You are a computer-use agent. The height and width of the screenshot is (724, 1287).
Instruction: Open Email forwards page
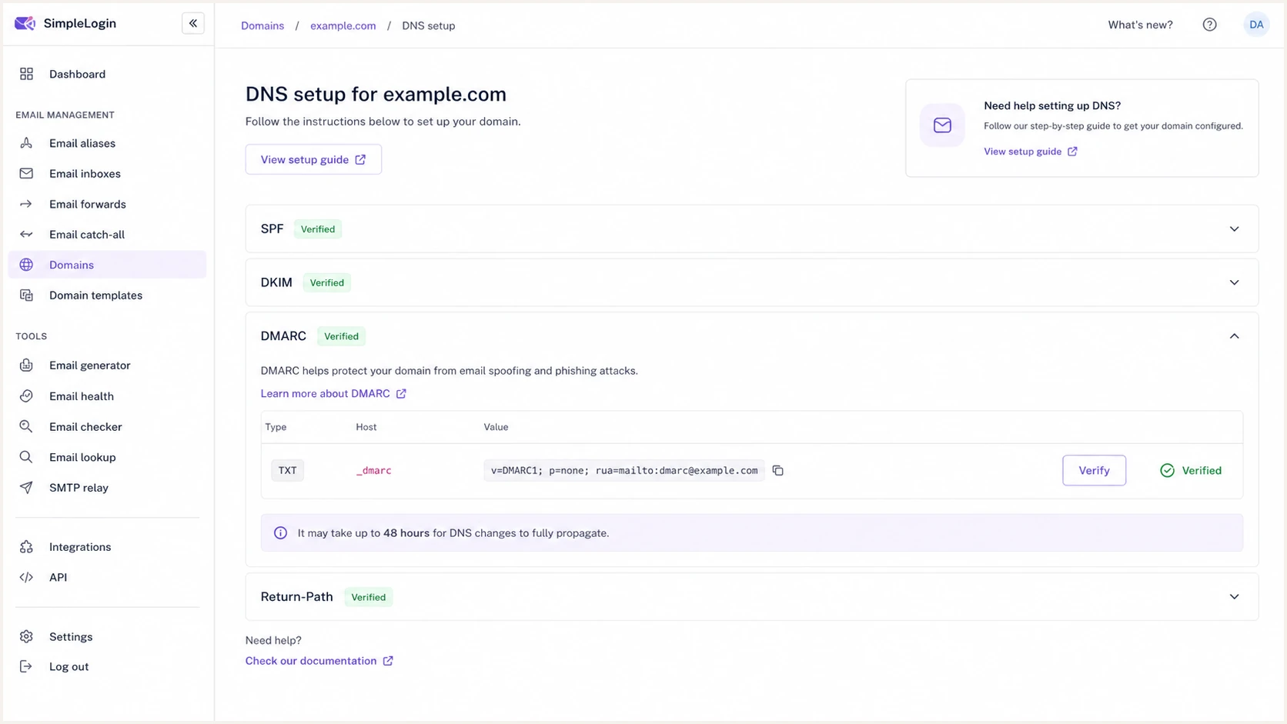107,204
